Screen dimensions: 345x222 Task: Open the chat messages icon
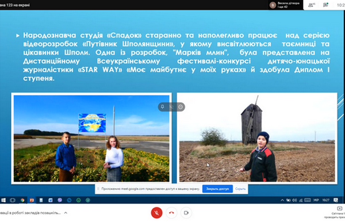click(325, 5)
